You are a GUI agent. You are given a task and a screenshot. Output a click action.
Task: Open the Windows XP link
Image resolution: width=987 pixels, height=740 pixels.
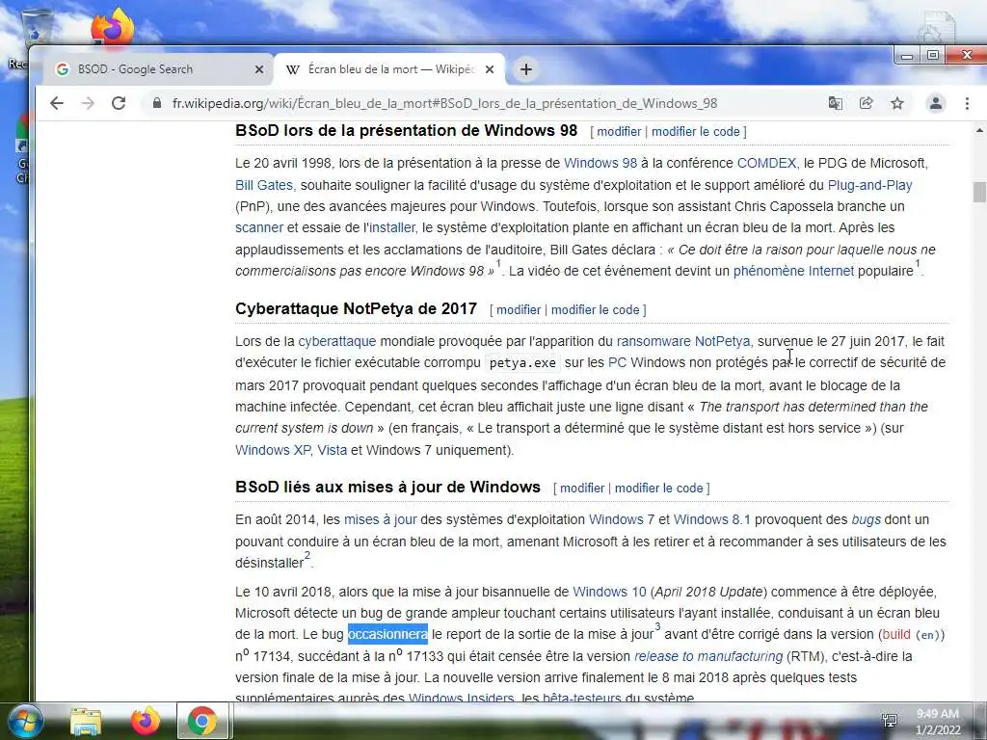(x=273, y=450)
